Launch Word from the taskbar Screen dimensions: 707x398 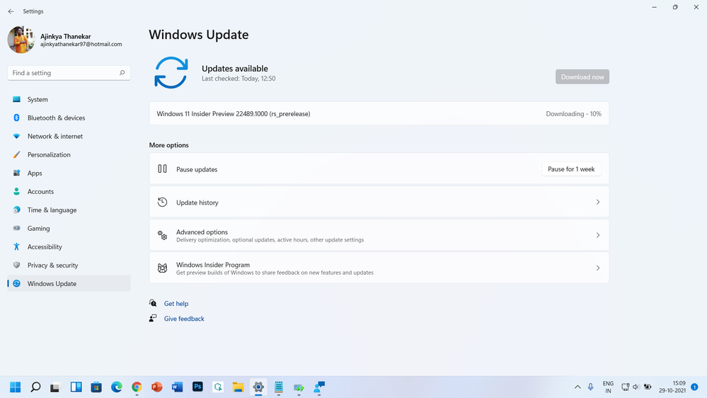click(177, 387)
